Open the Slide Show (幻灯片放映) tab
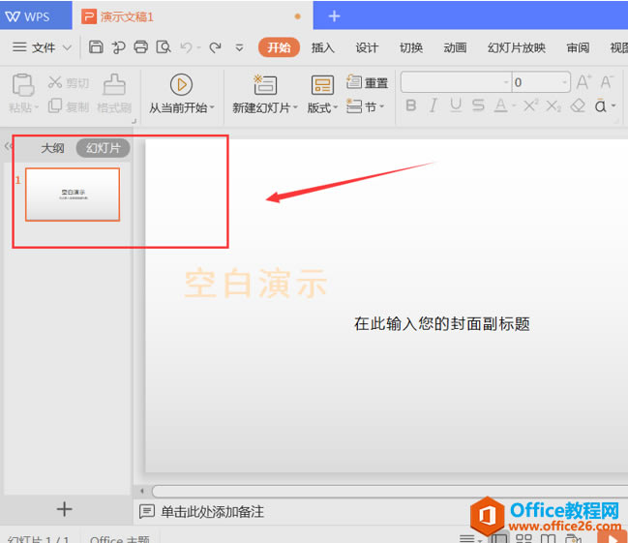Image resolution: width=628 pixels, height=543 pixels. click(x=517, y=47)
